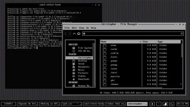
Task: Select the .atom folder icon
Action: (104, 45)
